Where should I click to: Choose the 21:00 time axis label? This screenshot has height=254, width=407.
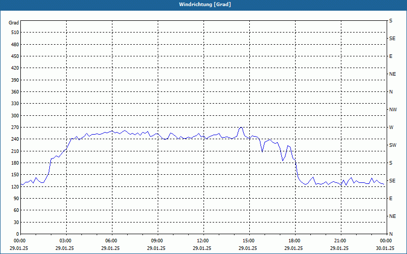pyautogui.click(x=341, y=241)
